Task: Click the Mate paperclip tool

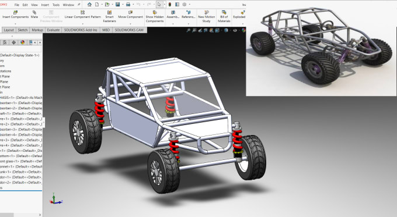Action: [34, 15]
